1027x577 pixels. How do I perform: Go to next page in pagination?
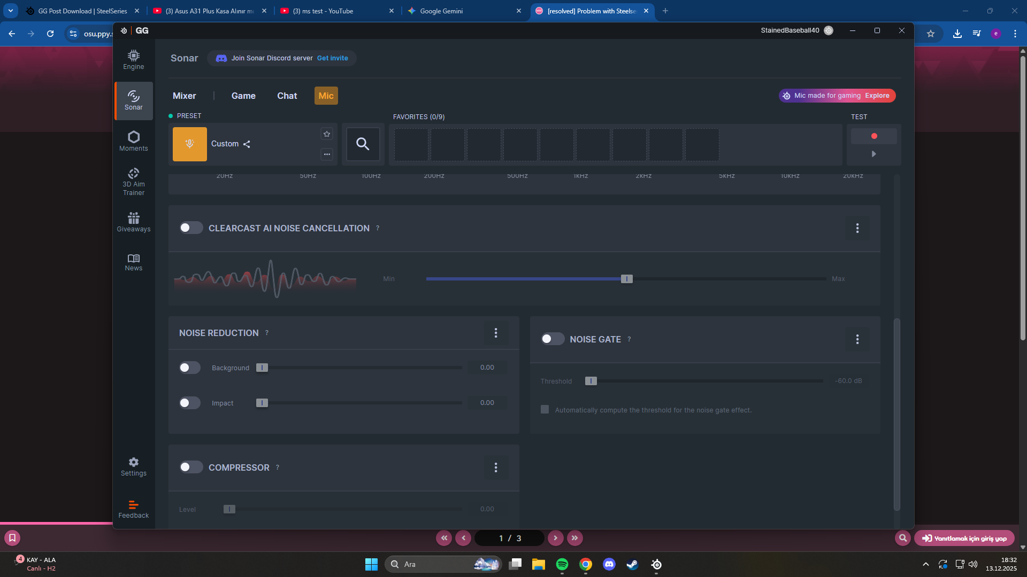click(x=556, y=538)
